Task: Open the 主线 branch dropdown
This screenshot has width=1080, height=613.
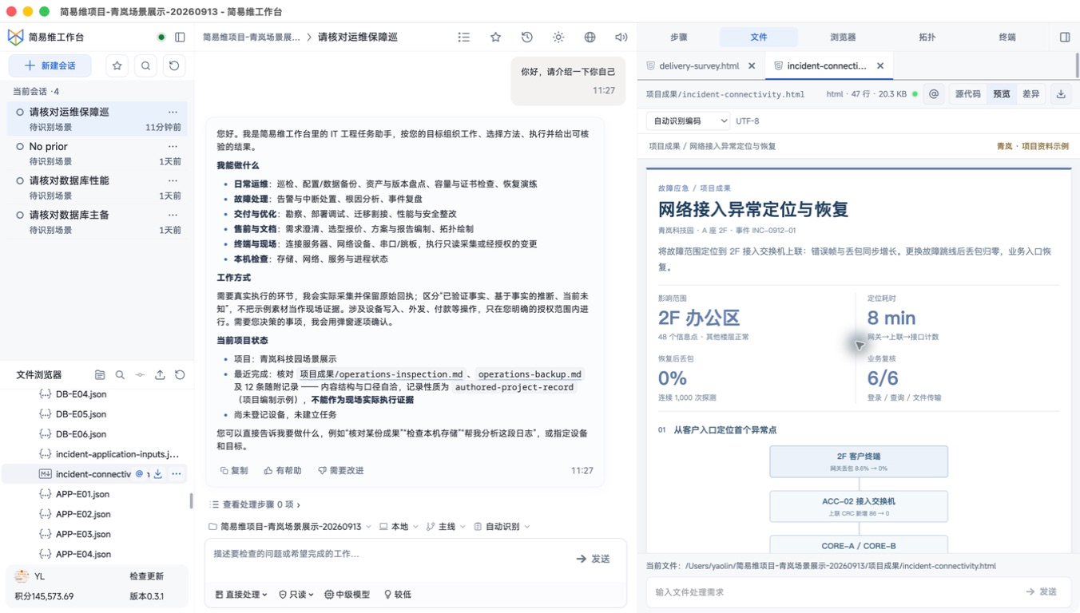Action: 446,527
